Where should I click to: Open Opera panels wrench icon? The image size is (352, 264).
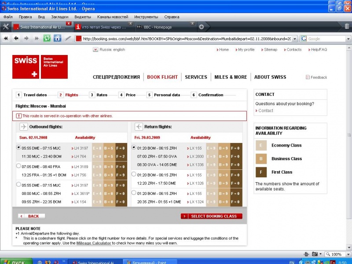point(6,27)
